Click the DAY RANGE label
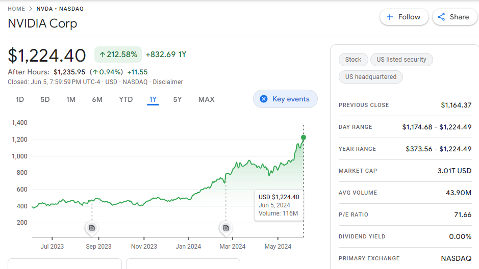 pos(355,127)
